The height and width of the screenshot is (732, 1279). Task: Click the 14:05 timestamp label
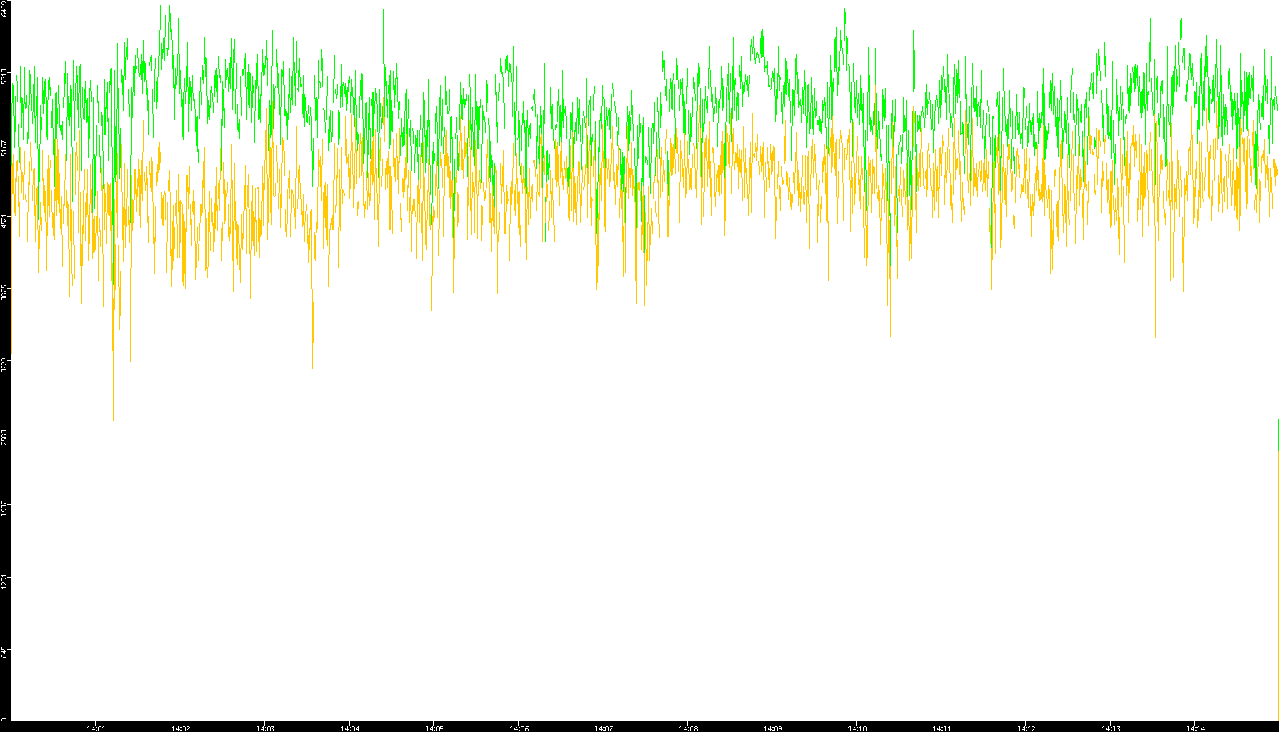point(434,728)
